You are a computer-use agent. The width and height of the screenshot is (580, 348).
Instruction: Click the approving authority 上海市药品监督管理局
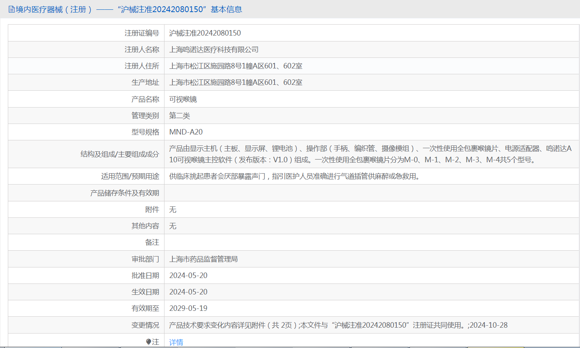click(204, 259)
